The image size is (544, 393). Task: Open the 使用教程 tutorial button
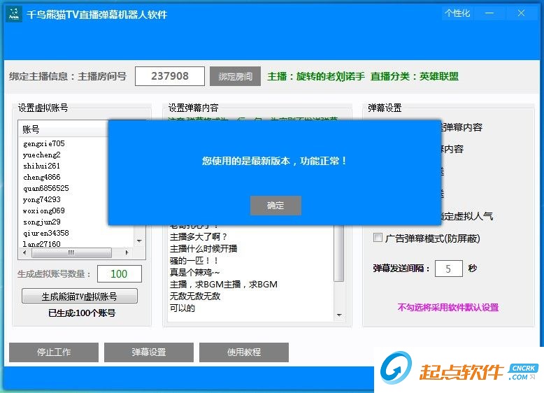(244, 352)
